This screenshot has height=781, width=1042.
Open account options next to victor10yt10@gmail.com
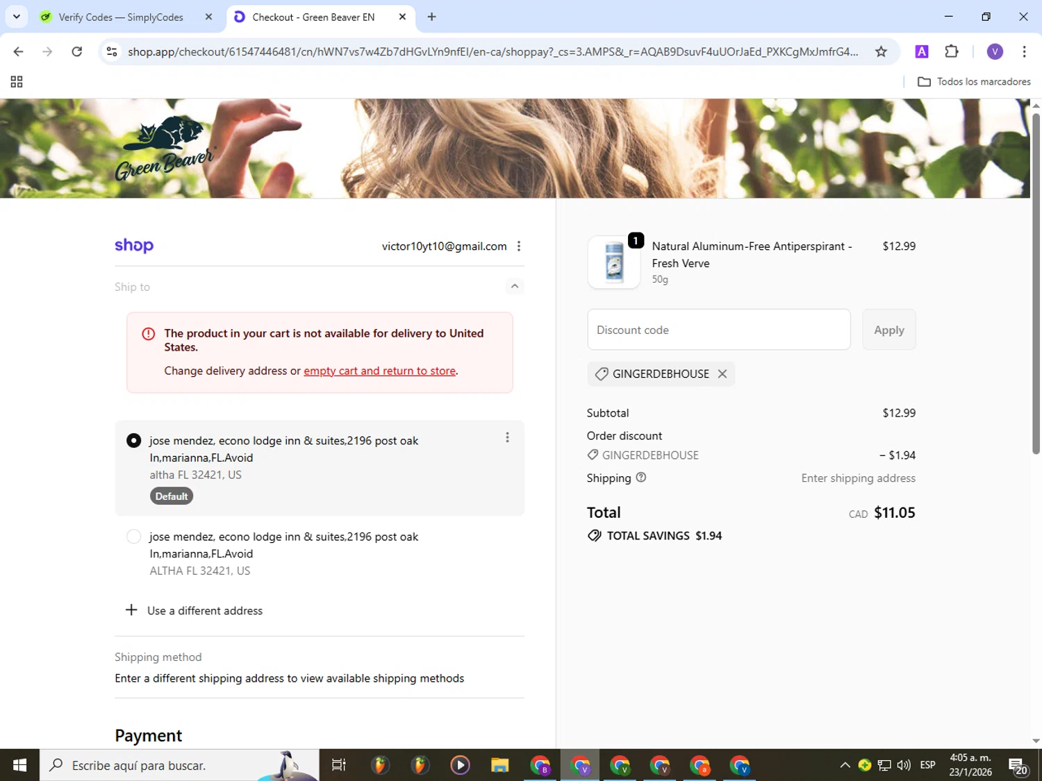tap(518, 246)
